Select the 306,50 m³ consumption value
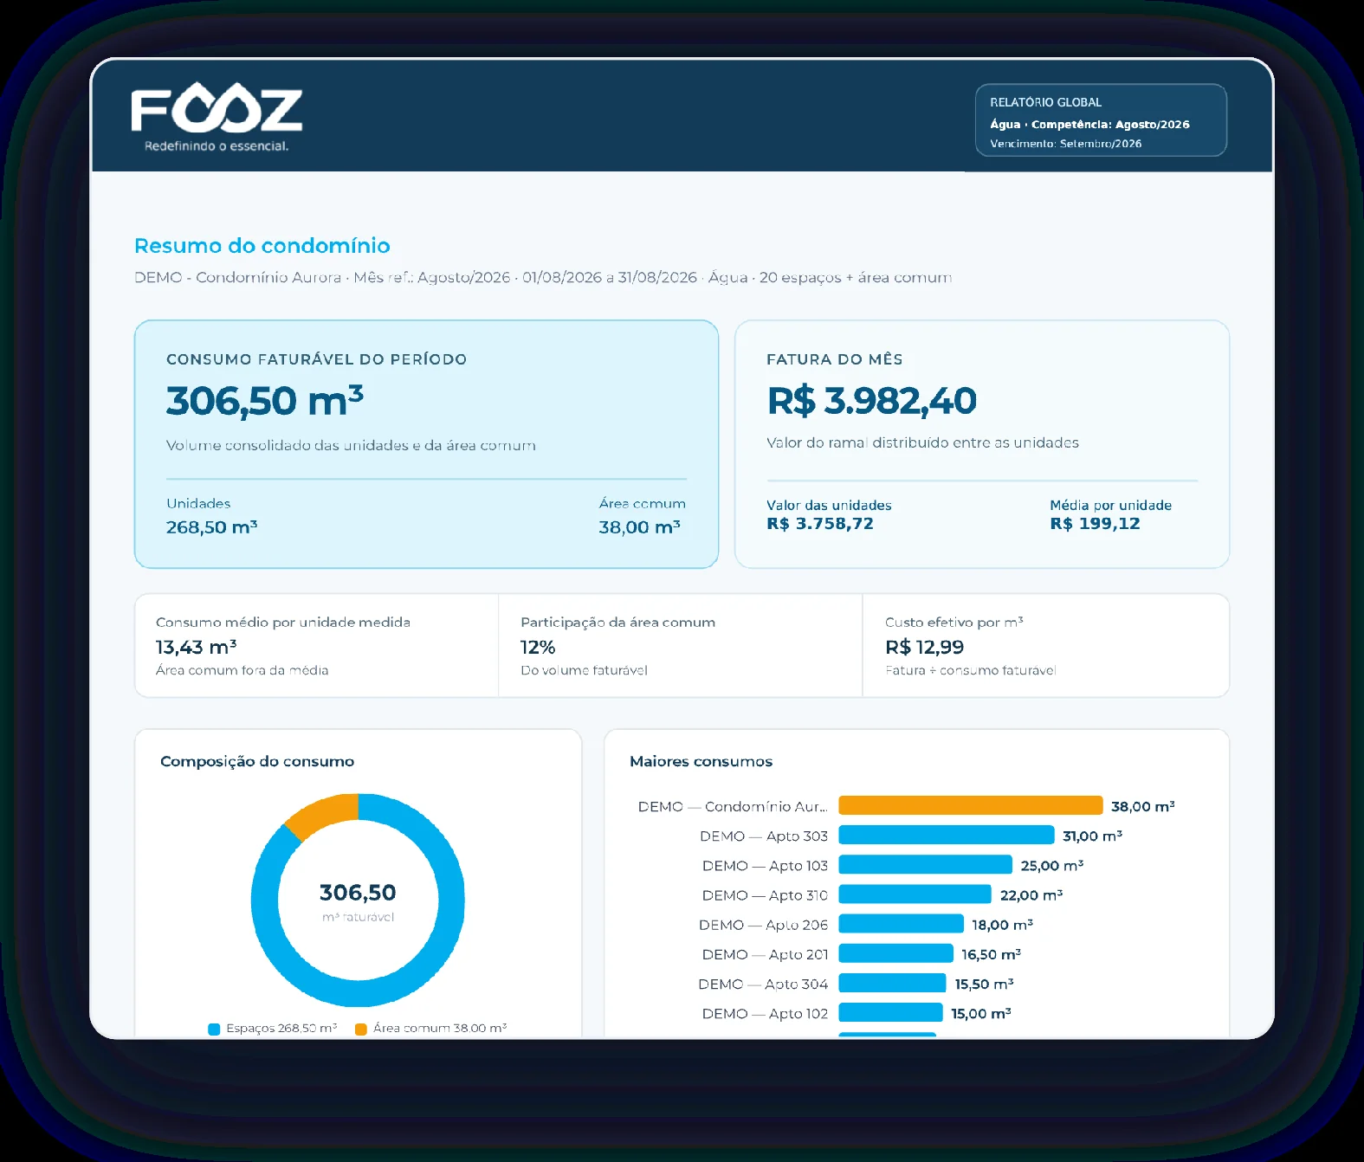The image size is (1364, 1162). point(264,401)
